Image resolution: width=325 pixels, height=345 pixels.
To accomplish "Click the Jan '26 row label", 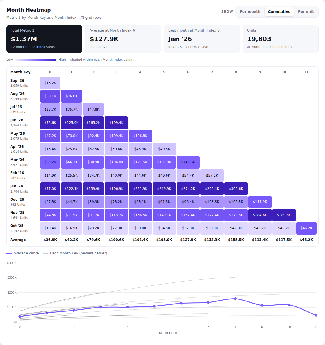I will [16, 186].
